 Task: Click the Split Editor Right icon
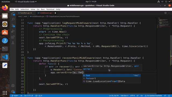tap(166, 13)
